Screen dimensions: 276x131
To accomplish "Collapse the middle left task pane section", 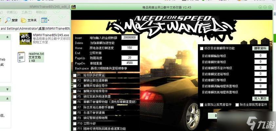I will [7, 89].
